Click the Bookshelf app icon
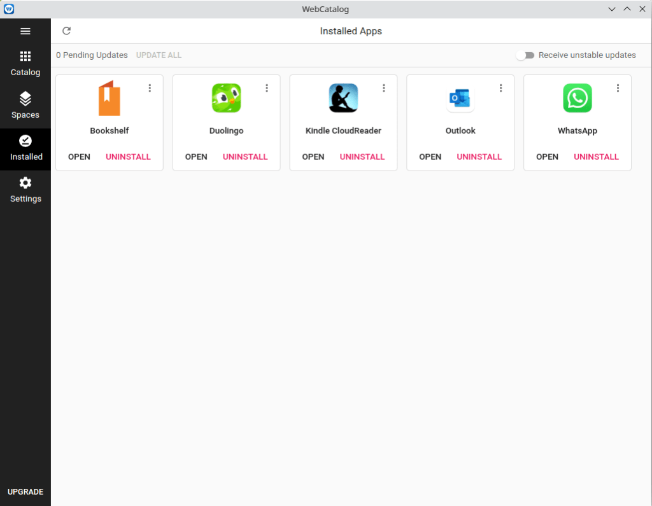 click(x=110, y=99)
